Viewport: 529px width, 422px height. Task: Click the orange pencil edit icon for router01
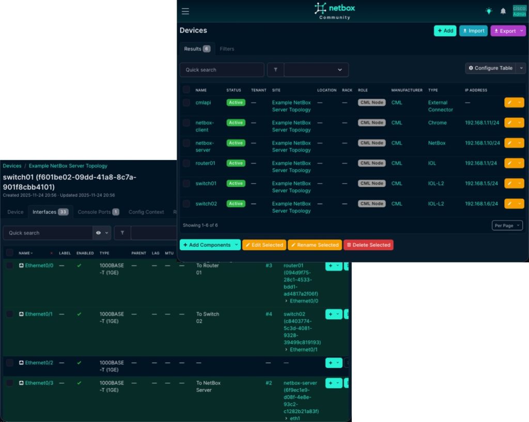tap(511, 163)
